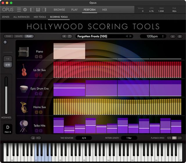Screen dimensions: 186x163
Task: Click the Piano instrument image
Action: (23, 52)
